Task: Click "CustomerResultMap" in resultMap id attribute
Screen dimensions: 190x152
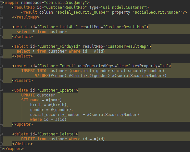Action: pyautogui.click(x=65, y=7)
